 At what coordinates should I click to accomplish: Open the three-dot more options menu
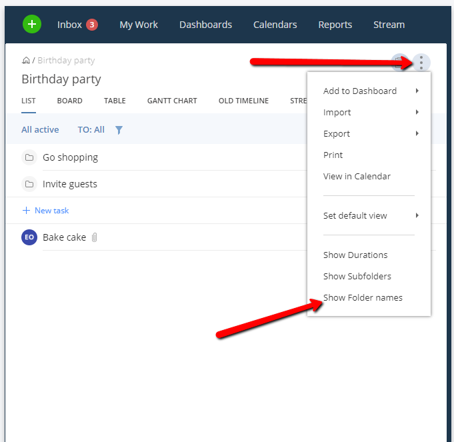[x=421, y=63]
